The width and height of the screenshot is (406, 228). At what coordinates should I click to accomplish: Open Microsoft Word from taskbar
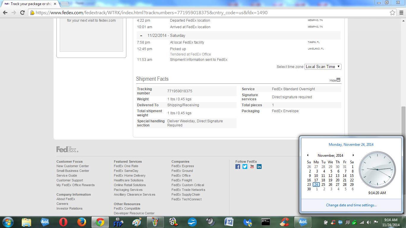coord(229,222)
